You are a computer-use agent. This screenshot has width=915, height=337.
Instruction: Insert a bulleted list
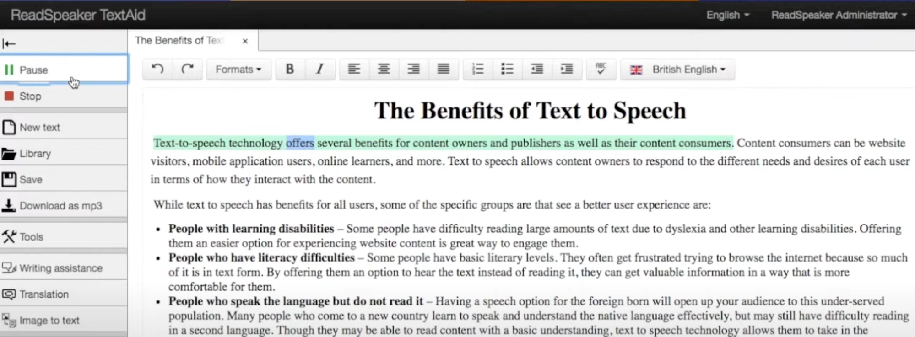tap(507, 69)
